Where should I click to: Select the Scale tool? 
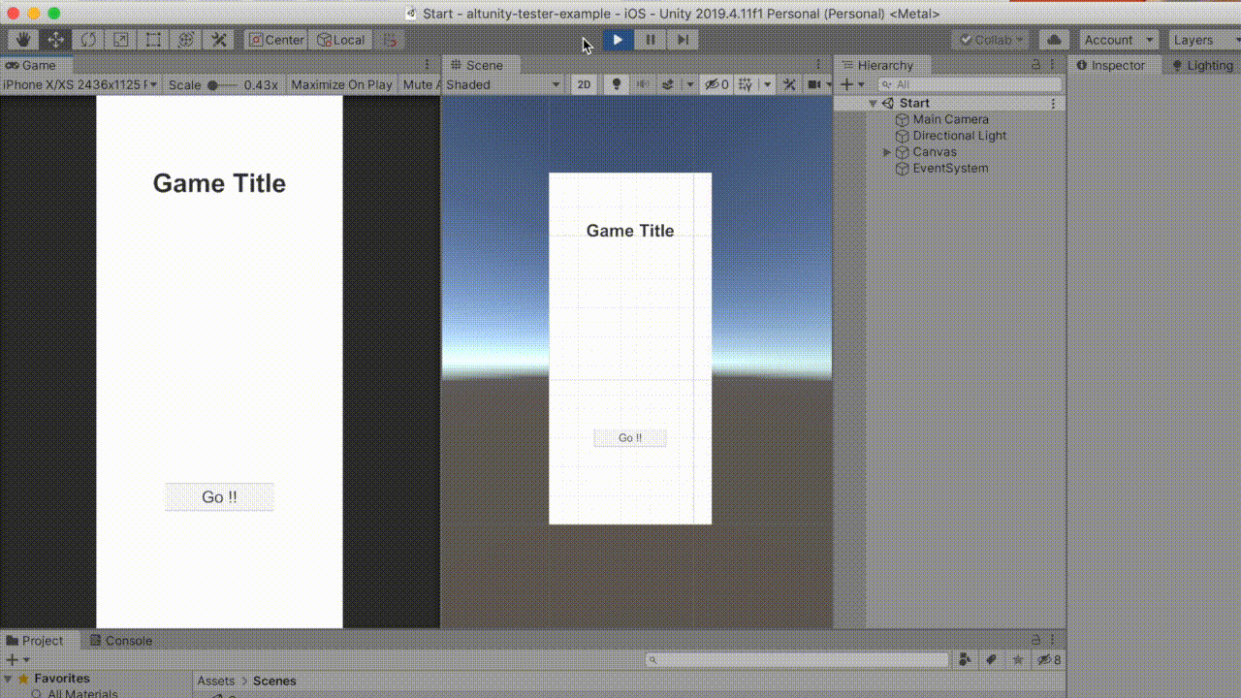coord(121,40)
